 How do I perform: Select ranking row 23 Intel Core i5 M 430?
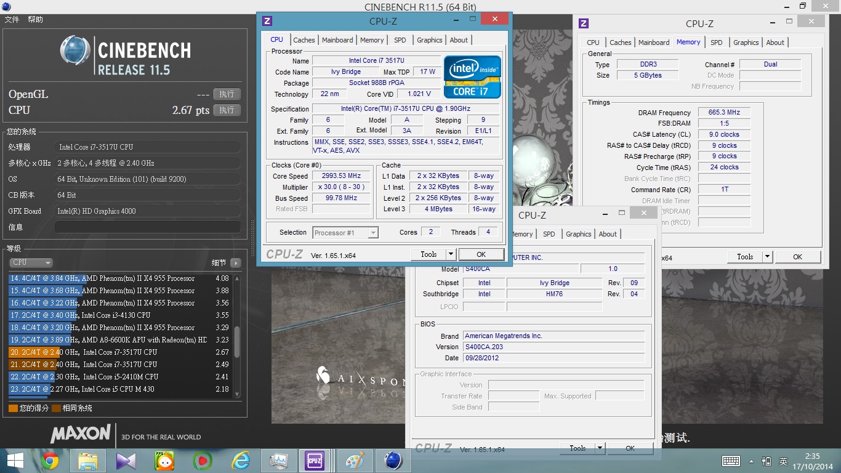(x=119, y=389)
